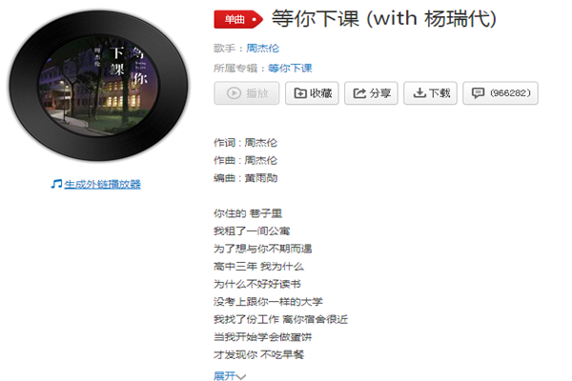The width and height of the screenshot is (572, 381).
Task: Click the play circle icon
Action: click(x=234, y=93)
